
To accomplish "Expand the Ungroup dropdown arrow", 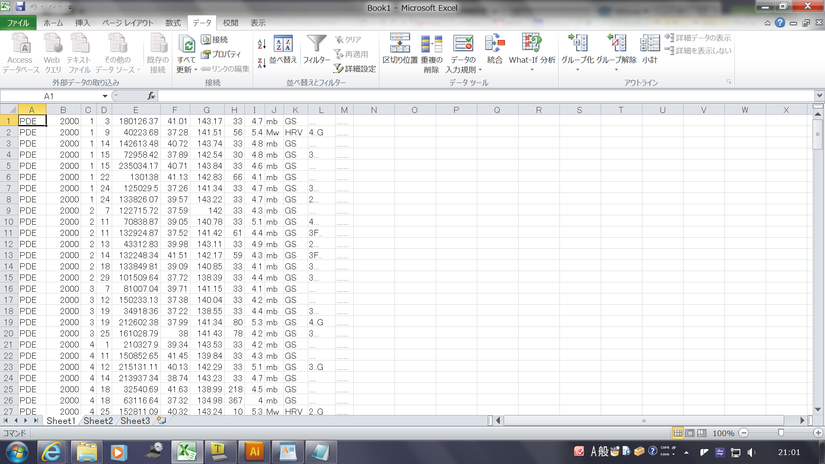I will tap(616, 70).
